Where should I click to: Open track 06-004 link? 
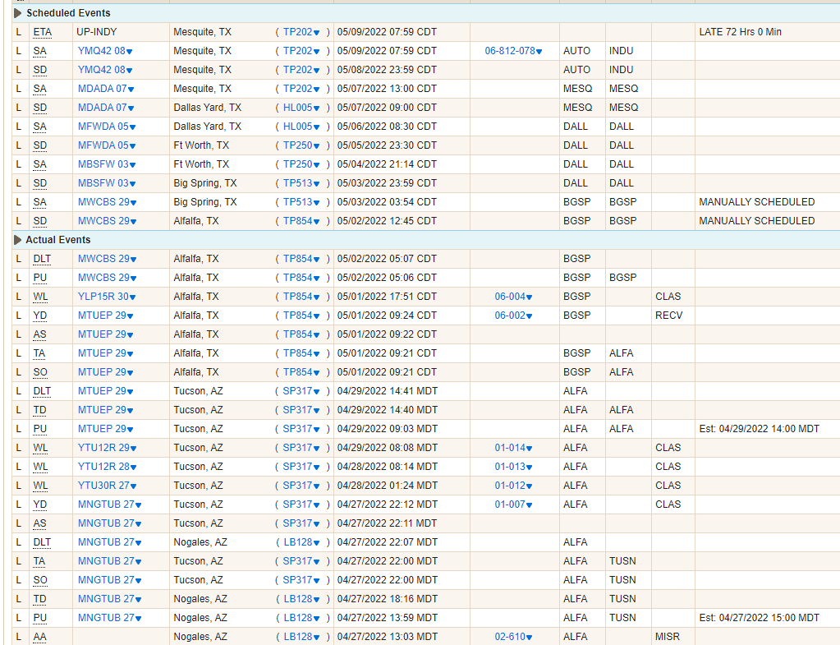[x=510, y=297]
